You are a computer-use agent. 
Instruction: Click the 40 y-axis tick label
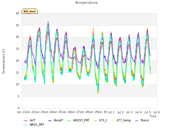tap(17, 13)
